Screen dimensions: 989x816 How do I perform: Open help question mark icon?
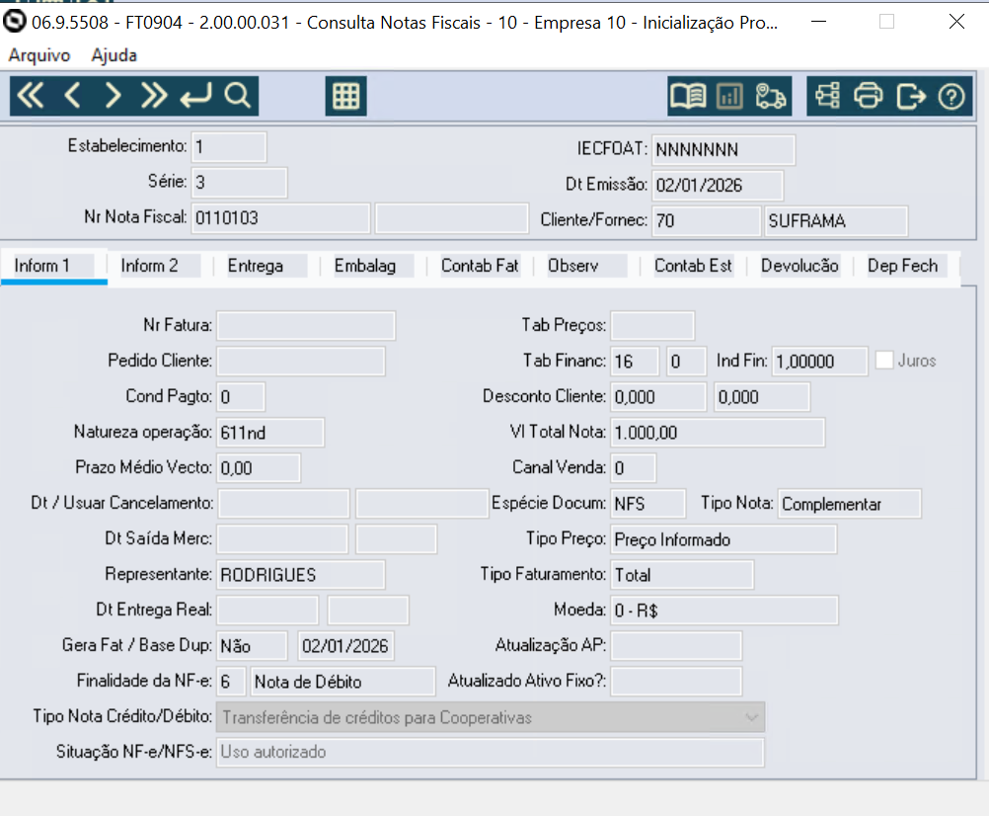pyautogui.click(x=951, y=96)
